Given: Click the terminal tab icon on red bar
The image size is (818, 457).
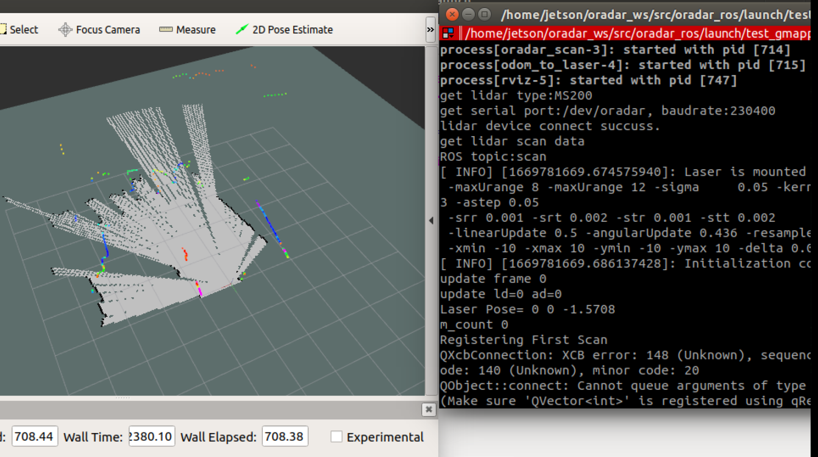Looking at the screenshot, I should pyautogui.click(x=448, y=33).
